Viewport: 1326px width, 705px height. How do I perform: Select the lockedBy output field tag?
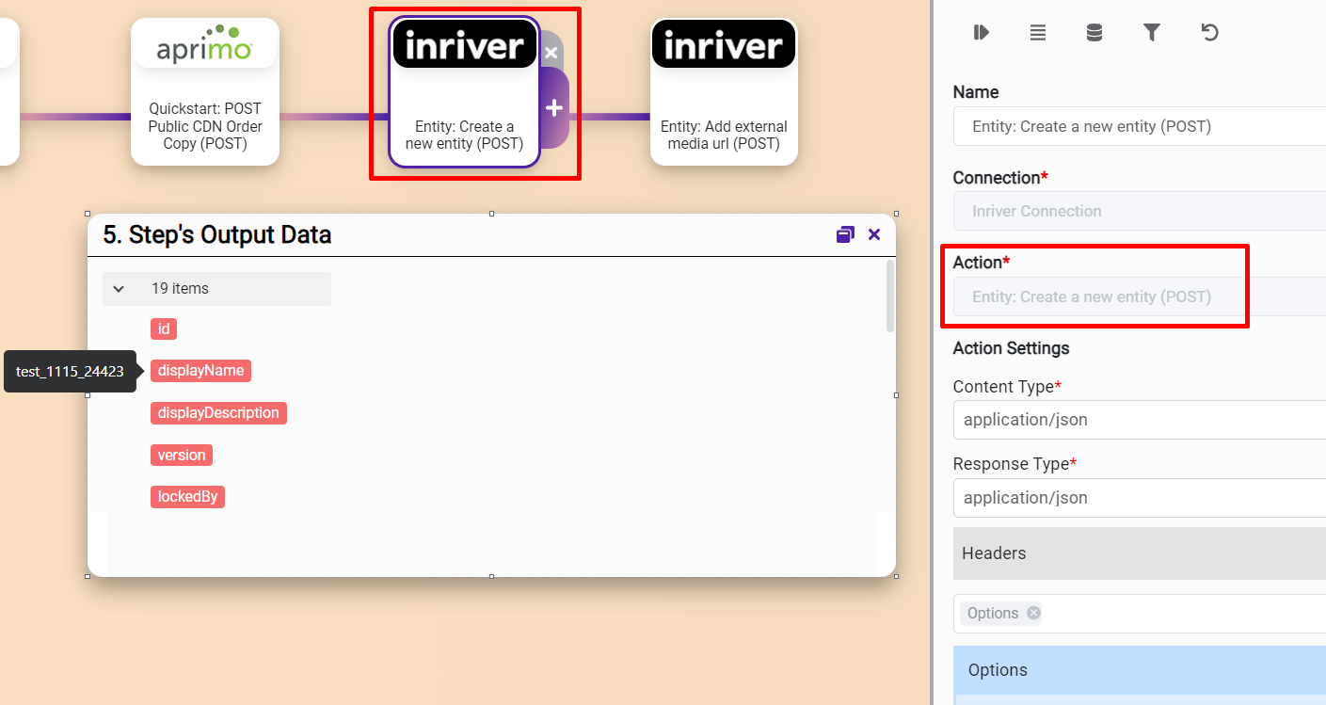[187, 497]
